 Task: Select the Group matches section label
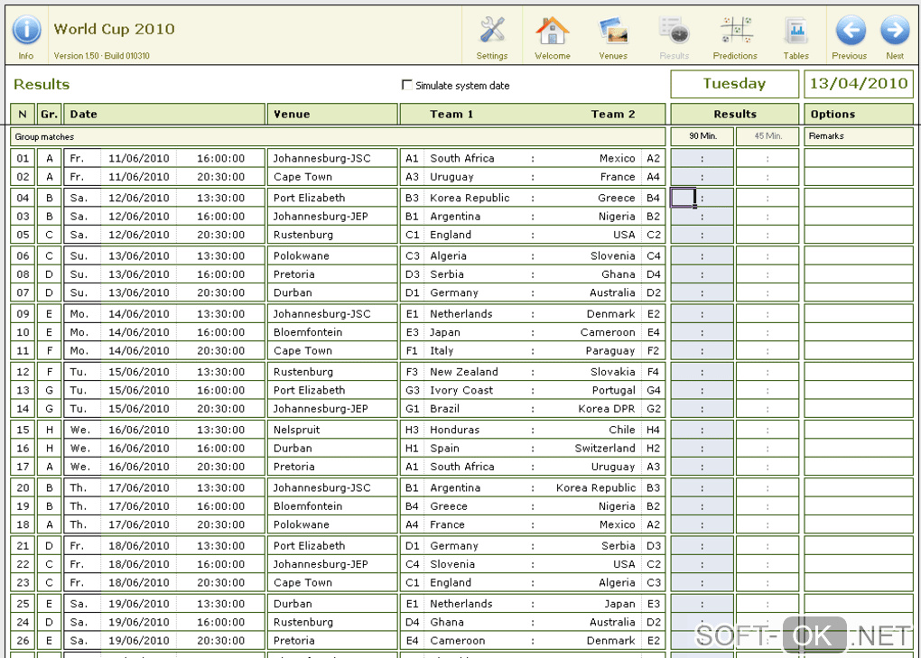(x=44, y=137)
